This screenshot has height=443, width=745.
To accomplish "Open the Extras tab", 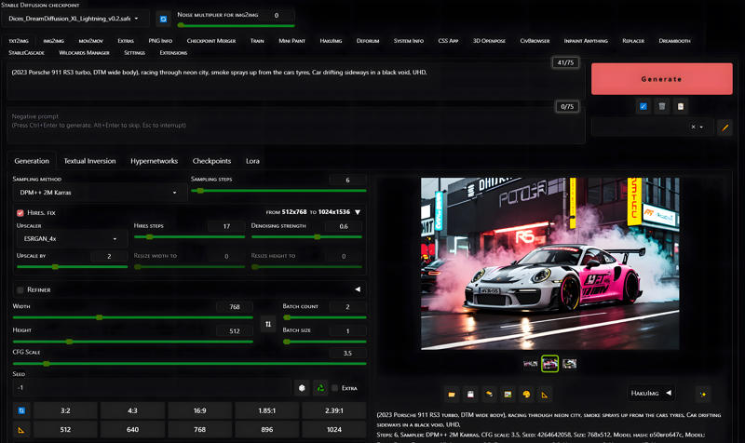I will click(x=126, y=41).
